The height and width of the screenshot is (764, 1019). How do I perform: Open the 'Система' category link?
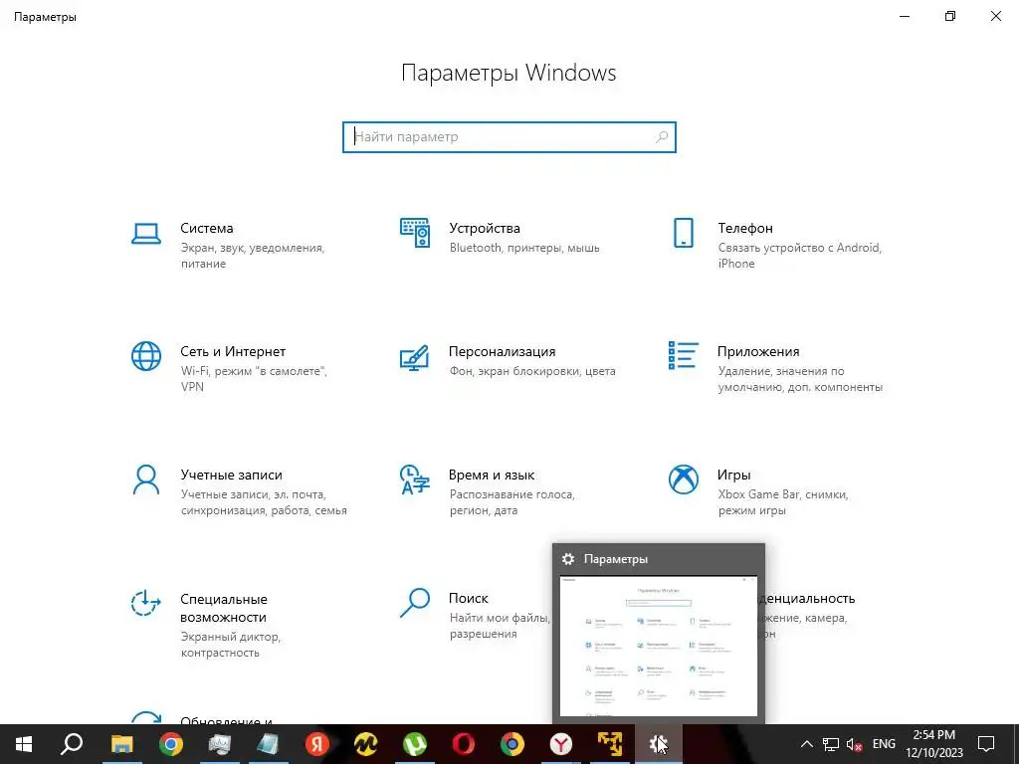pos(207,228)
